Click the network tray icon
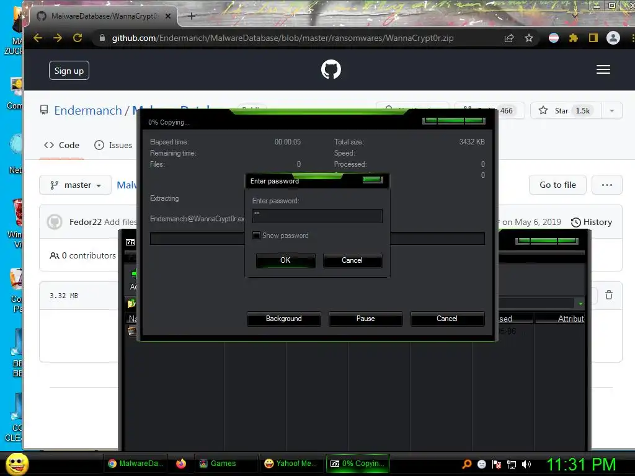 point(512,464)
